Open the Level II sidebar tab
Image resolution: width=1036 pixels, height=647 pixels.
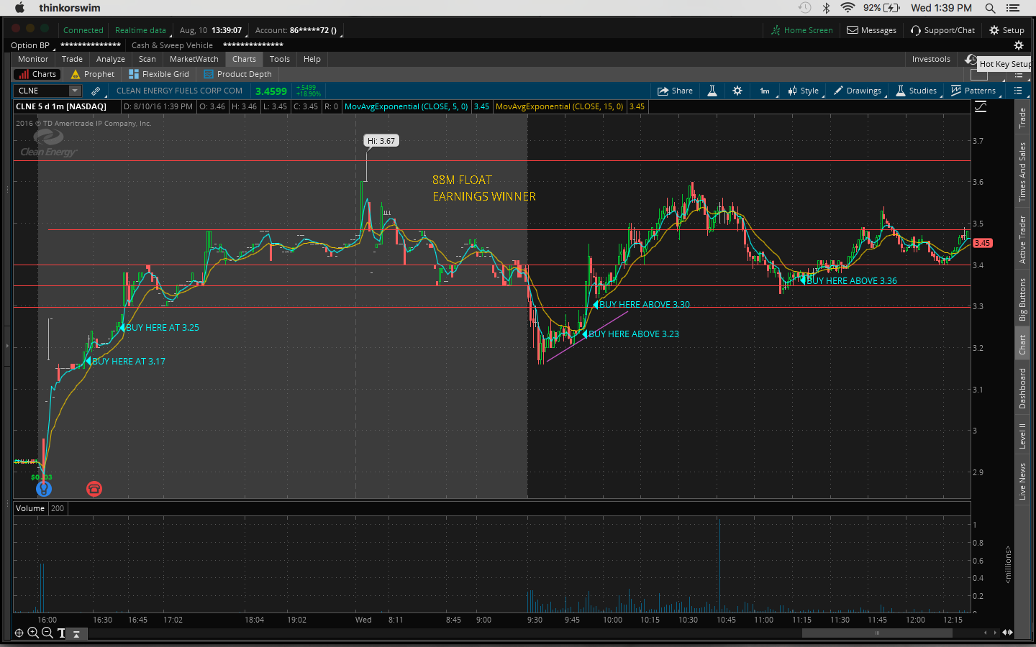[x=1022, y=436]
